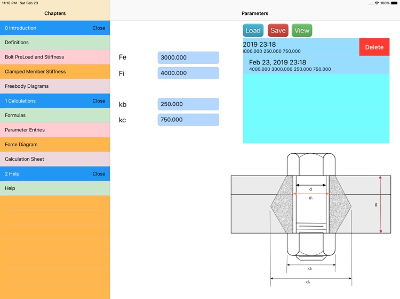Tap the Wi-Fi status icon
The width and height of the screenshot is (400, 299).
click(377, 3)
